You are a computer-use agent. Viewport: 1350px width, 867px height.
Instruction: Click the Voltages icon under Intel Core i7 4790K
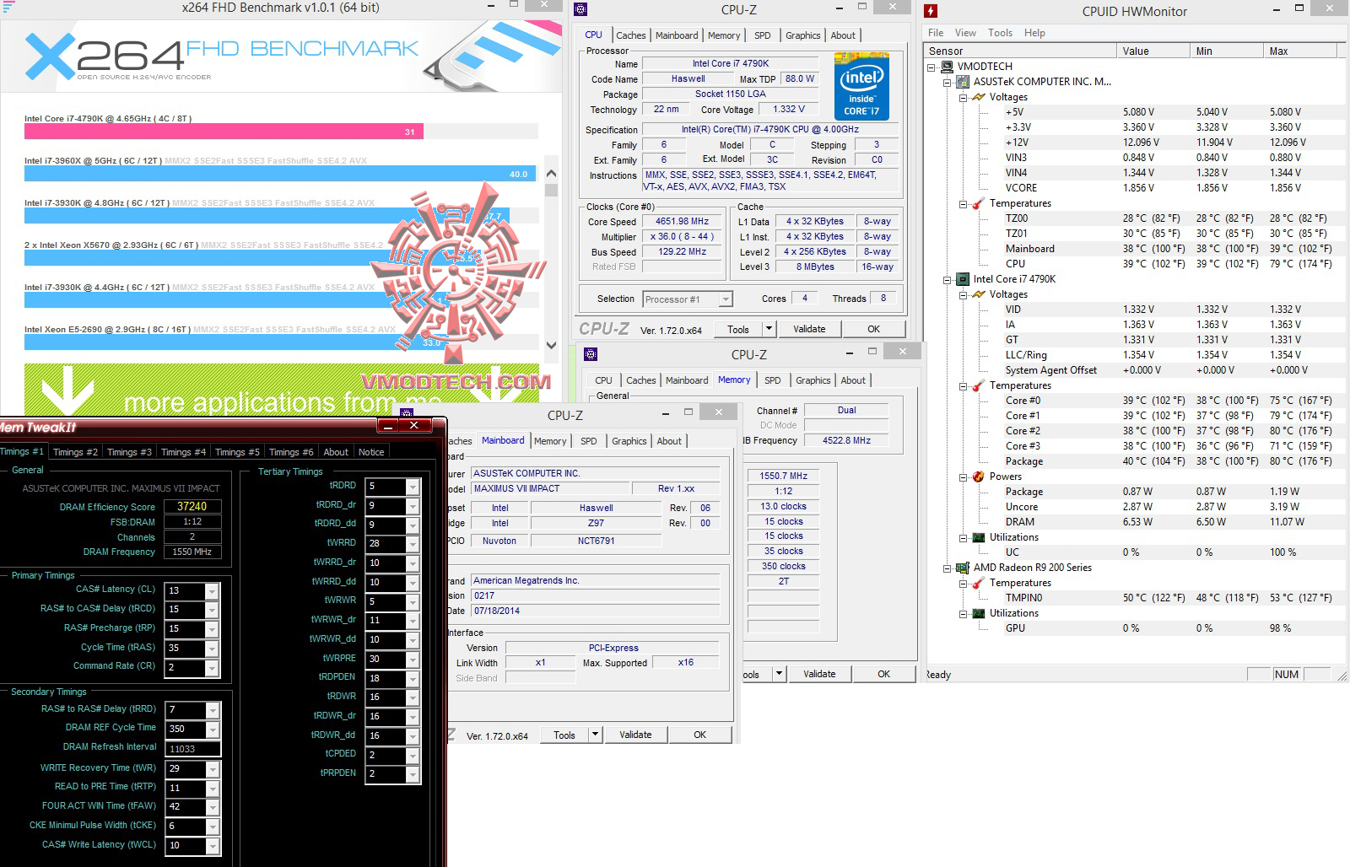pos(979,294)
